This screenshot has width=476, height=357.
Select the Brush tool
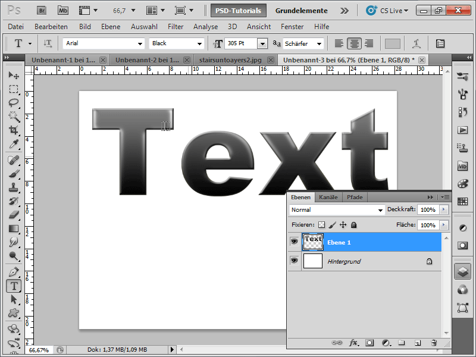14,174
